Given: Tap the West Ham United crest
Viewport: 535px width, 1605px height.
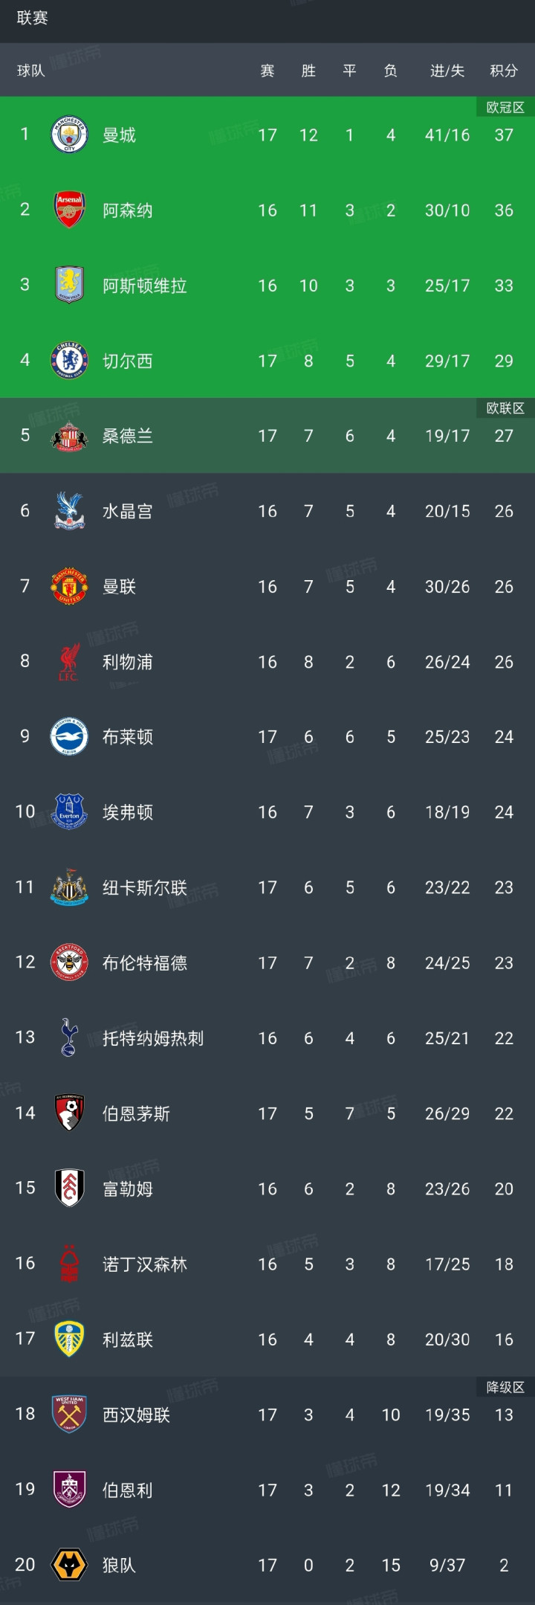Looking at the screenshot, I should click(x=69, y=1414).
